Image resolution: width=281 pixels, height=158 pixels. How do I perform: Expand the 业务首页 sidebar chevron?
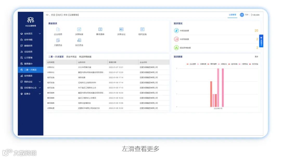point(40,34)
